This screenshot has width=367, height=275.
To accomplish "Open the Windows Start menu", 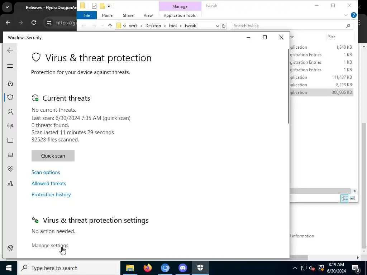I will pos(9,268).
